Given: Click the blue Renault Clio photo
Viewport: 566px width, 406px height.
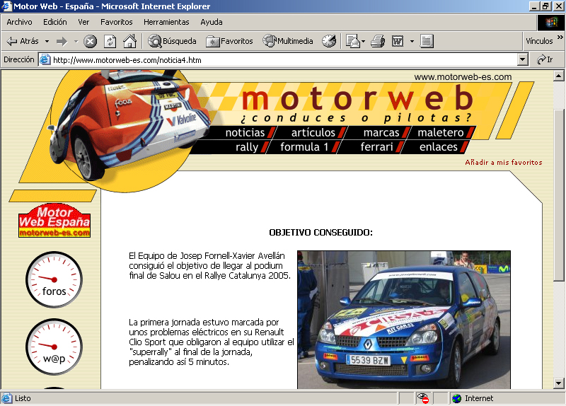Looking at the screenshot, I should point(404,320).
